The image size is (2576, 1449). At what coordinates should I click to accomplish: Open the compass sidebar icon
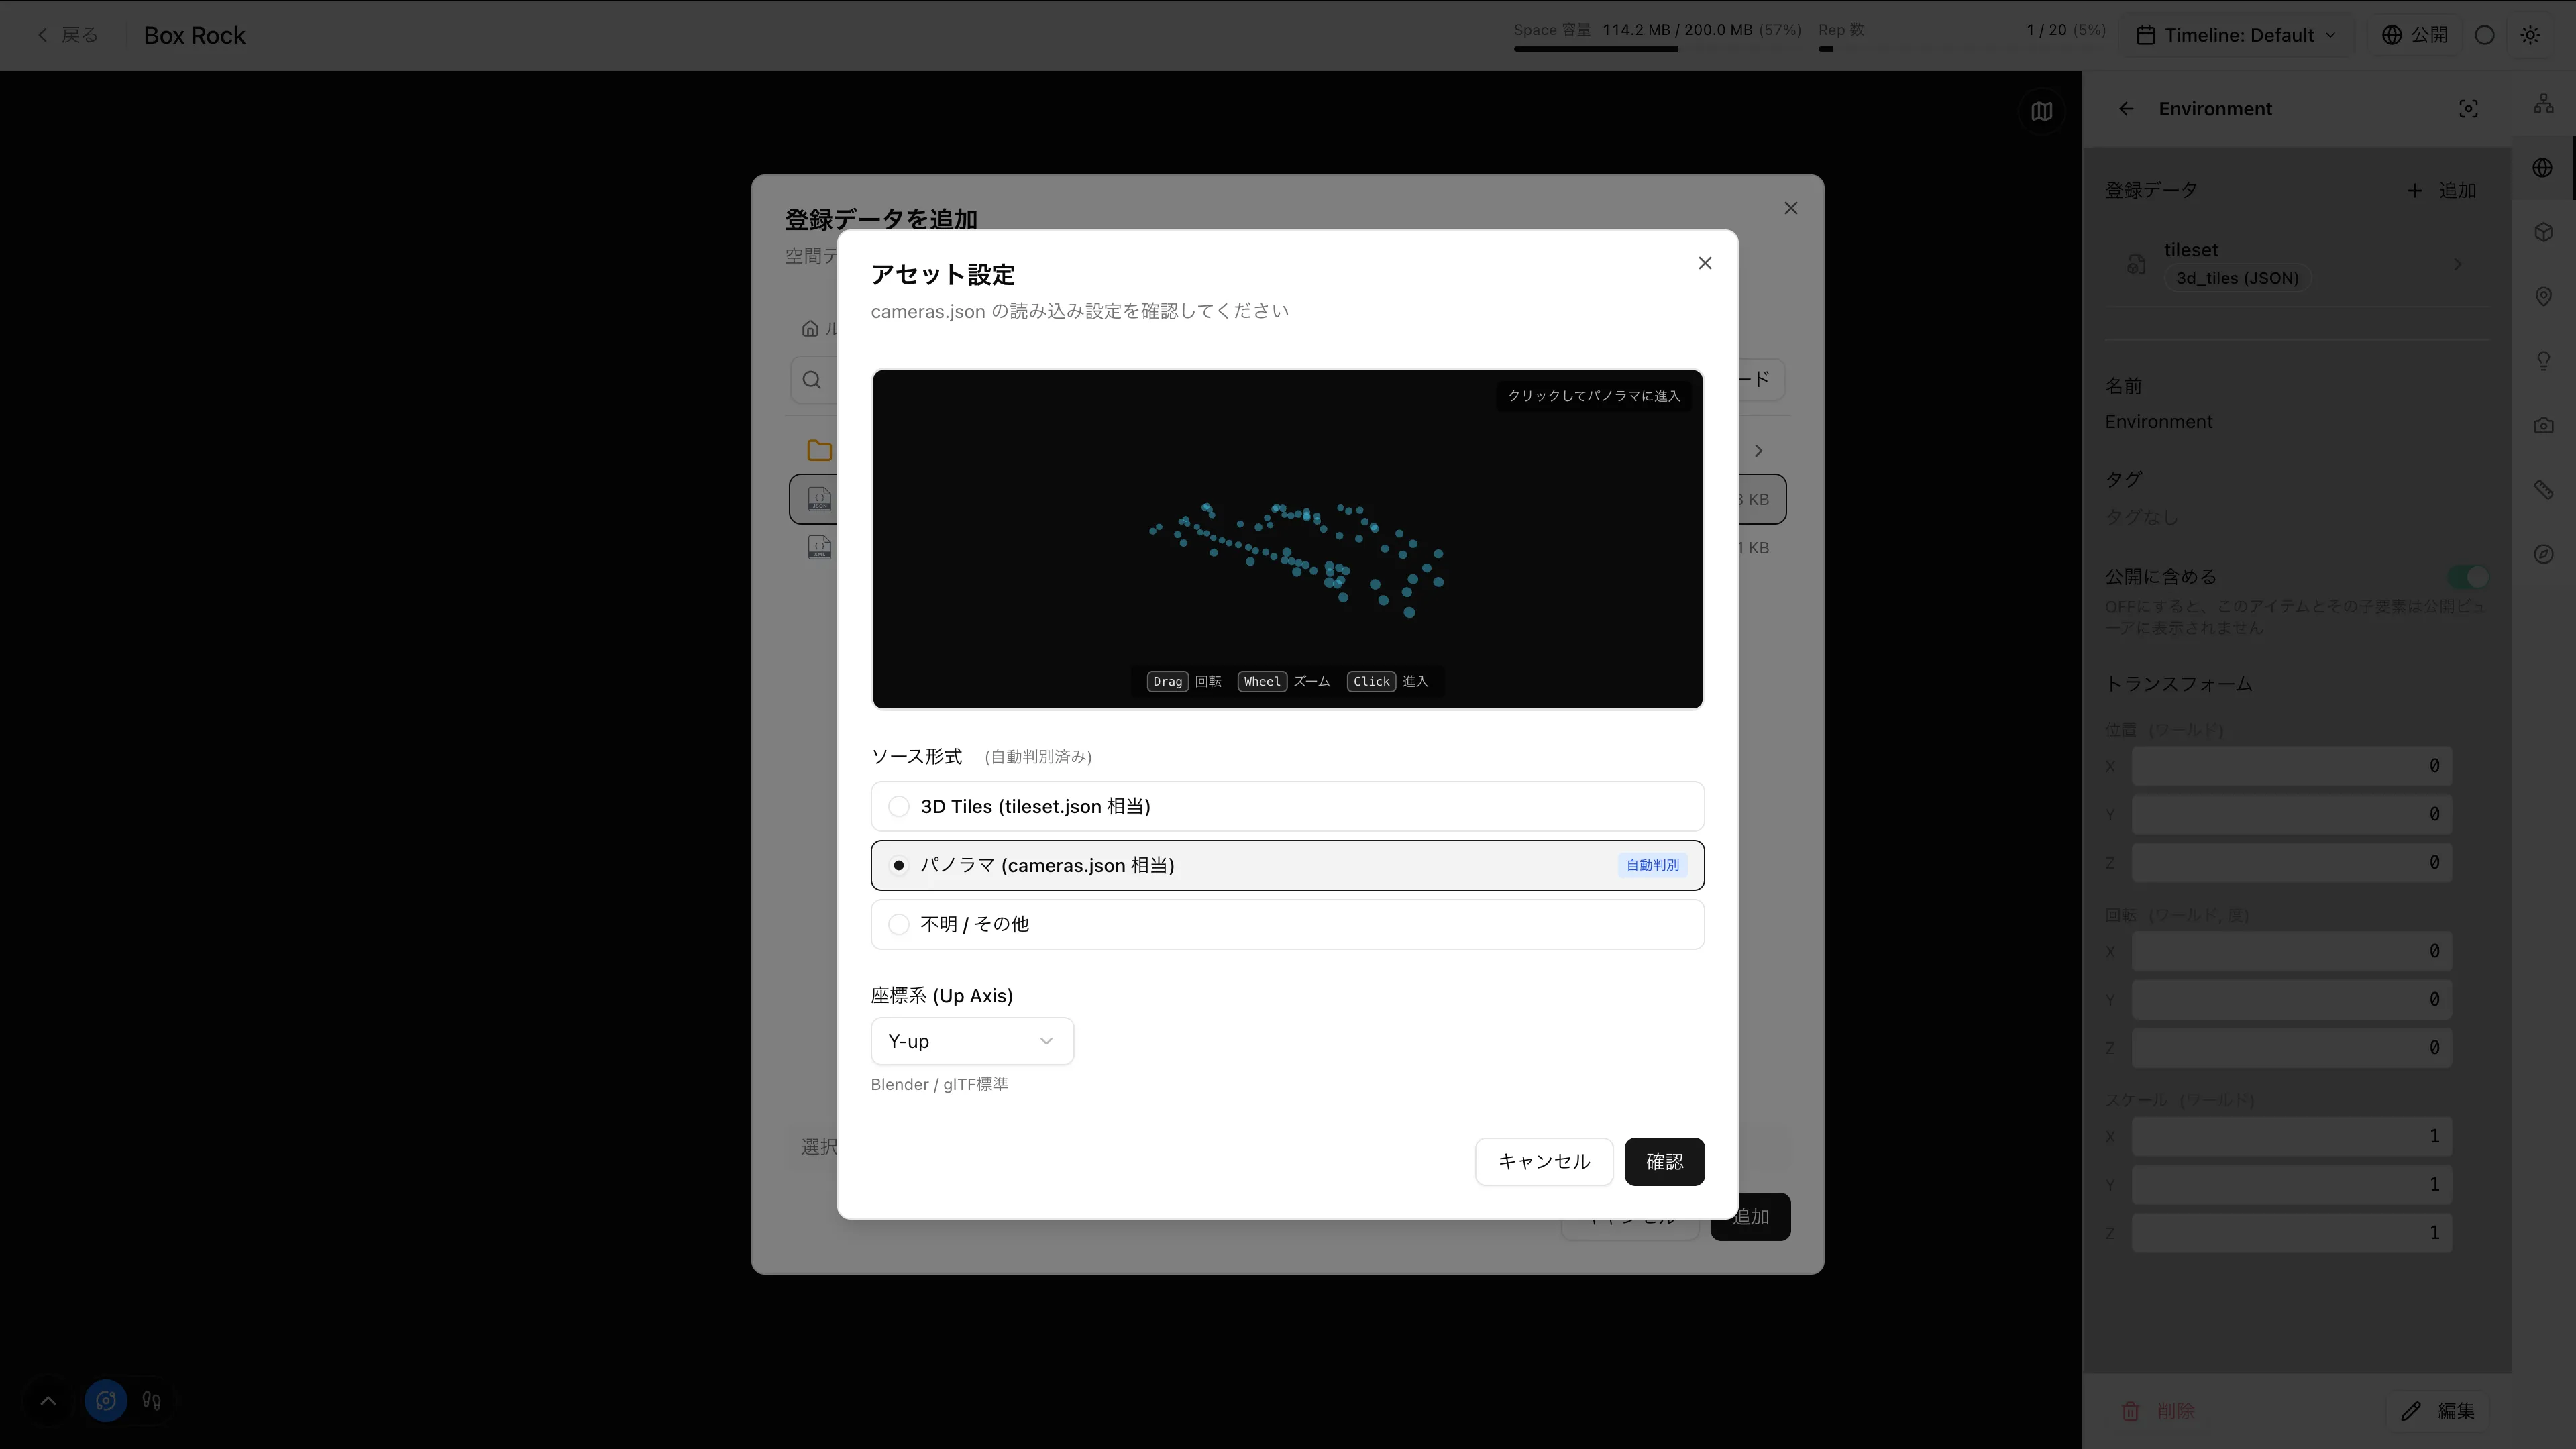pyautogui.click(x=2544, y=554)
